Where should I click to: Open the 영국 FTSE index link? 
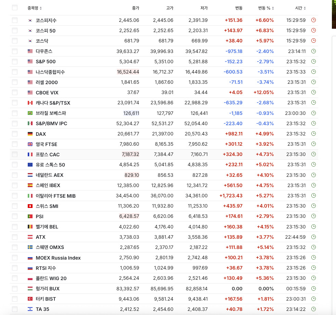pyautogui.click(x=47, y=144)
